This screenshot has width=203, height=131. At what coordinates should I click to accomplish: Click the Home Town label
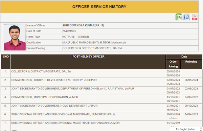[x=33, y=37]
